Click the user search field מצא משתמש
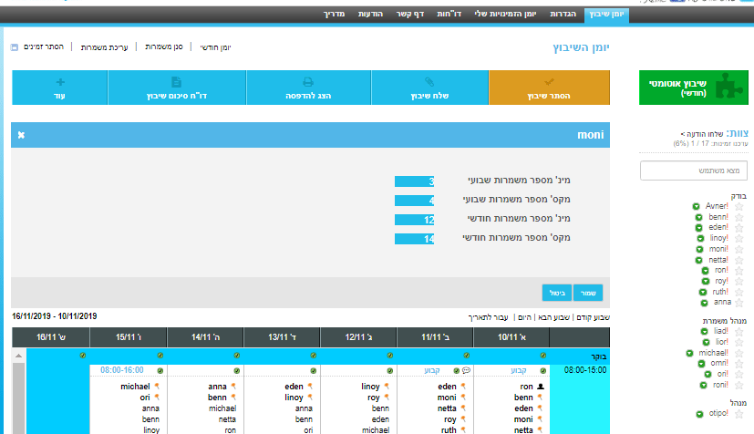Screen dimensions: 754x434 (694, 170)
